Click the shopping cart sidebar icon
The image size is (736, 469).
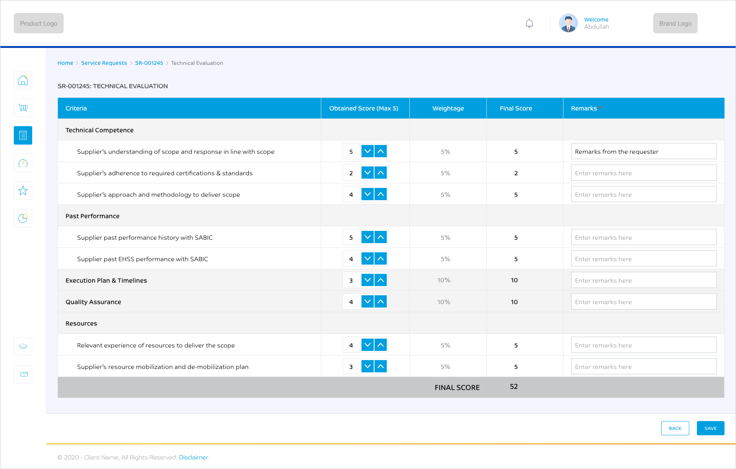point(23,108)
